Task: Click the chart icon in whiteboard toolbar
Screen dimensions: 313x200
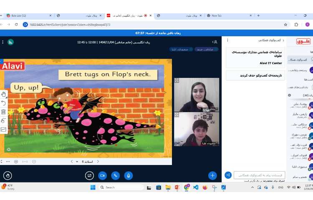Action: 3,130
